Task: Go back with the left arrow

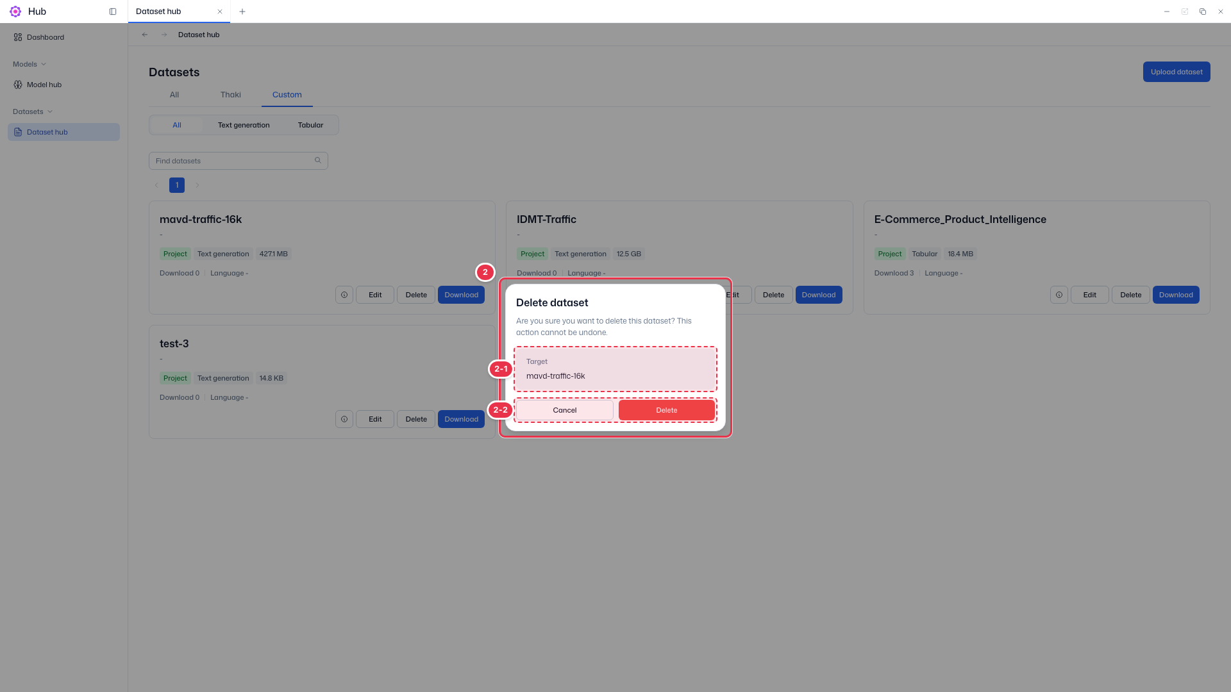Action: [145, 35]
